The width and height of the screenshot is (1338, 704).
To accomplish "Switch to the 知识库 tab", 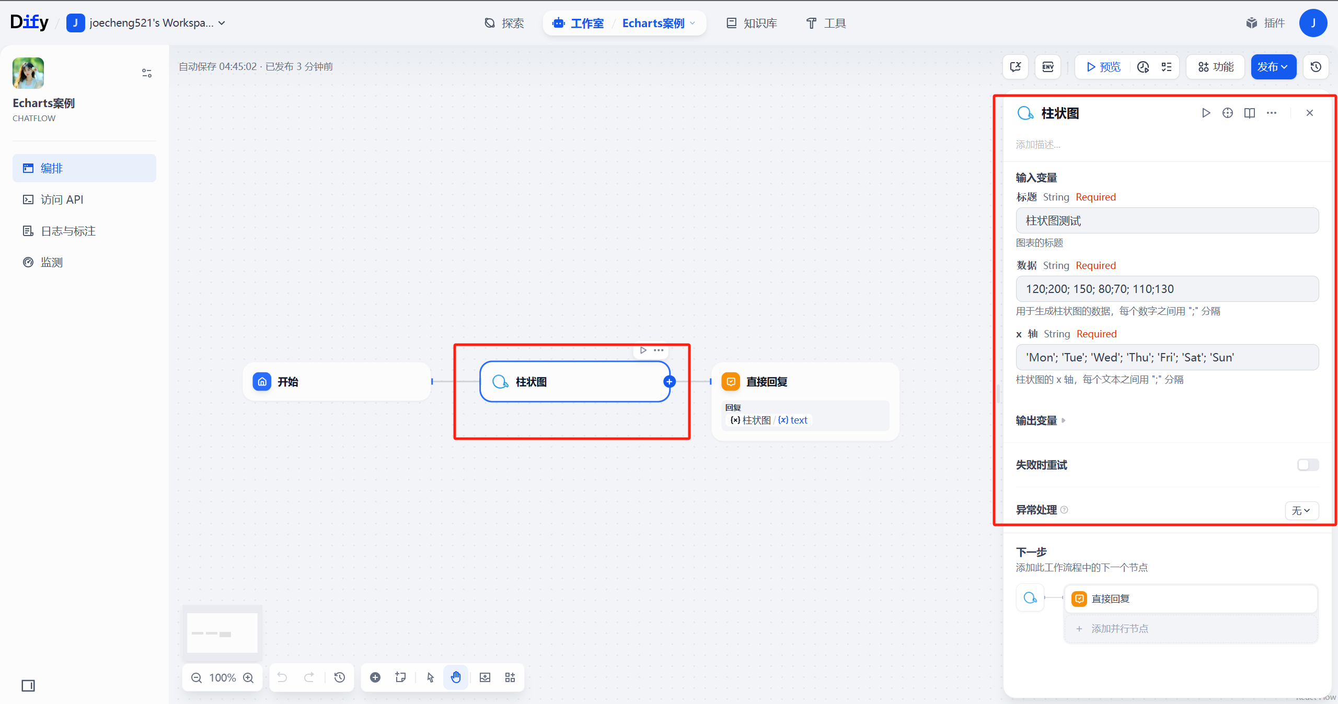I will (x=751, y=23).
